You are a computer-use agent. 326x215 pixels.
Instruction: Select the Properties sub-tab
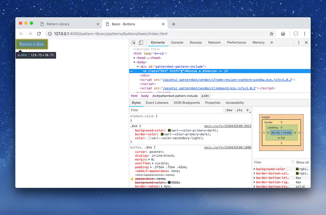[x=213, y=103]
